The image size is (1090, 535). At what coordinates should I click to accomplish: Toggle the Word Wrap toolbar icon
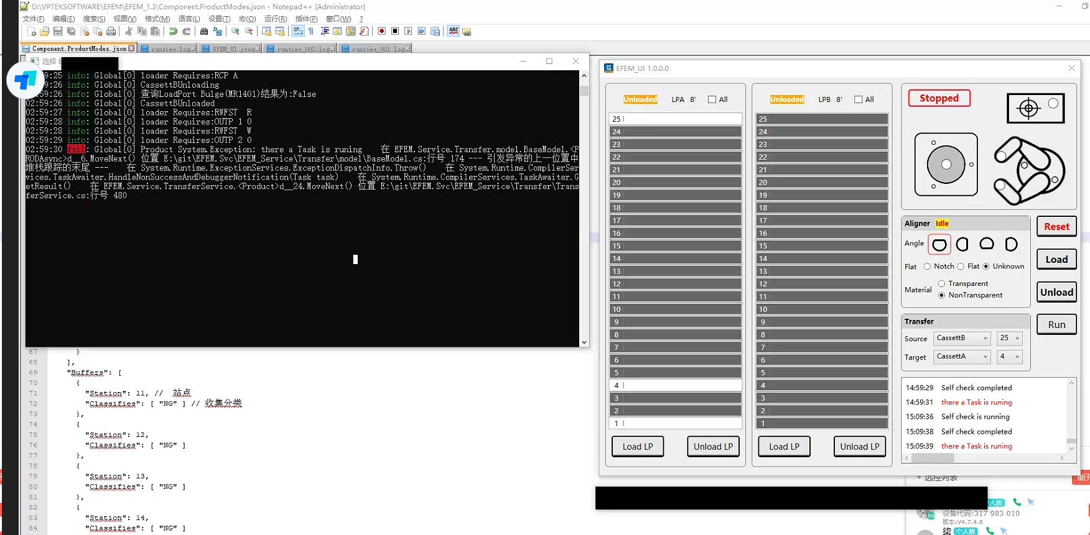(x=297, y=31)
